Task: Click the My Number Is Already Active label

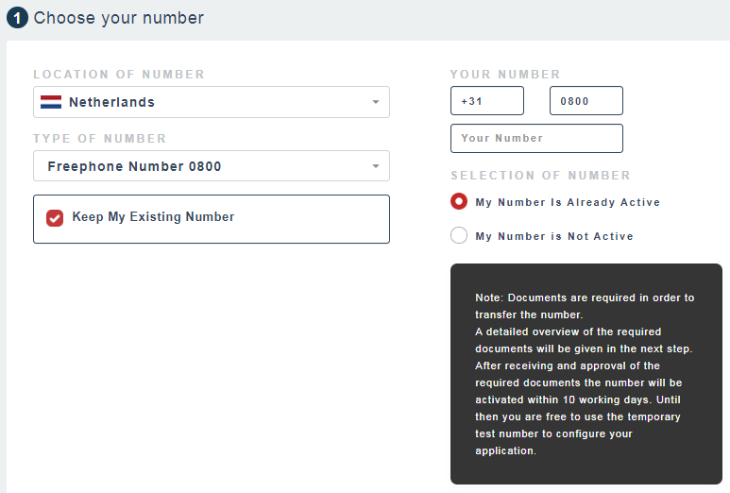Action: (568, 202)
